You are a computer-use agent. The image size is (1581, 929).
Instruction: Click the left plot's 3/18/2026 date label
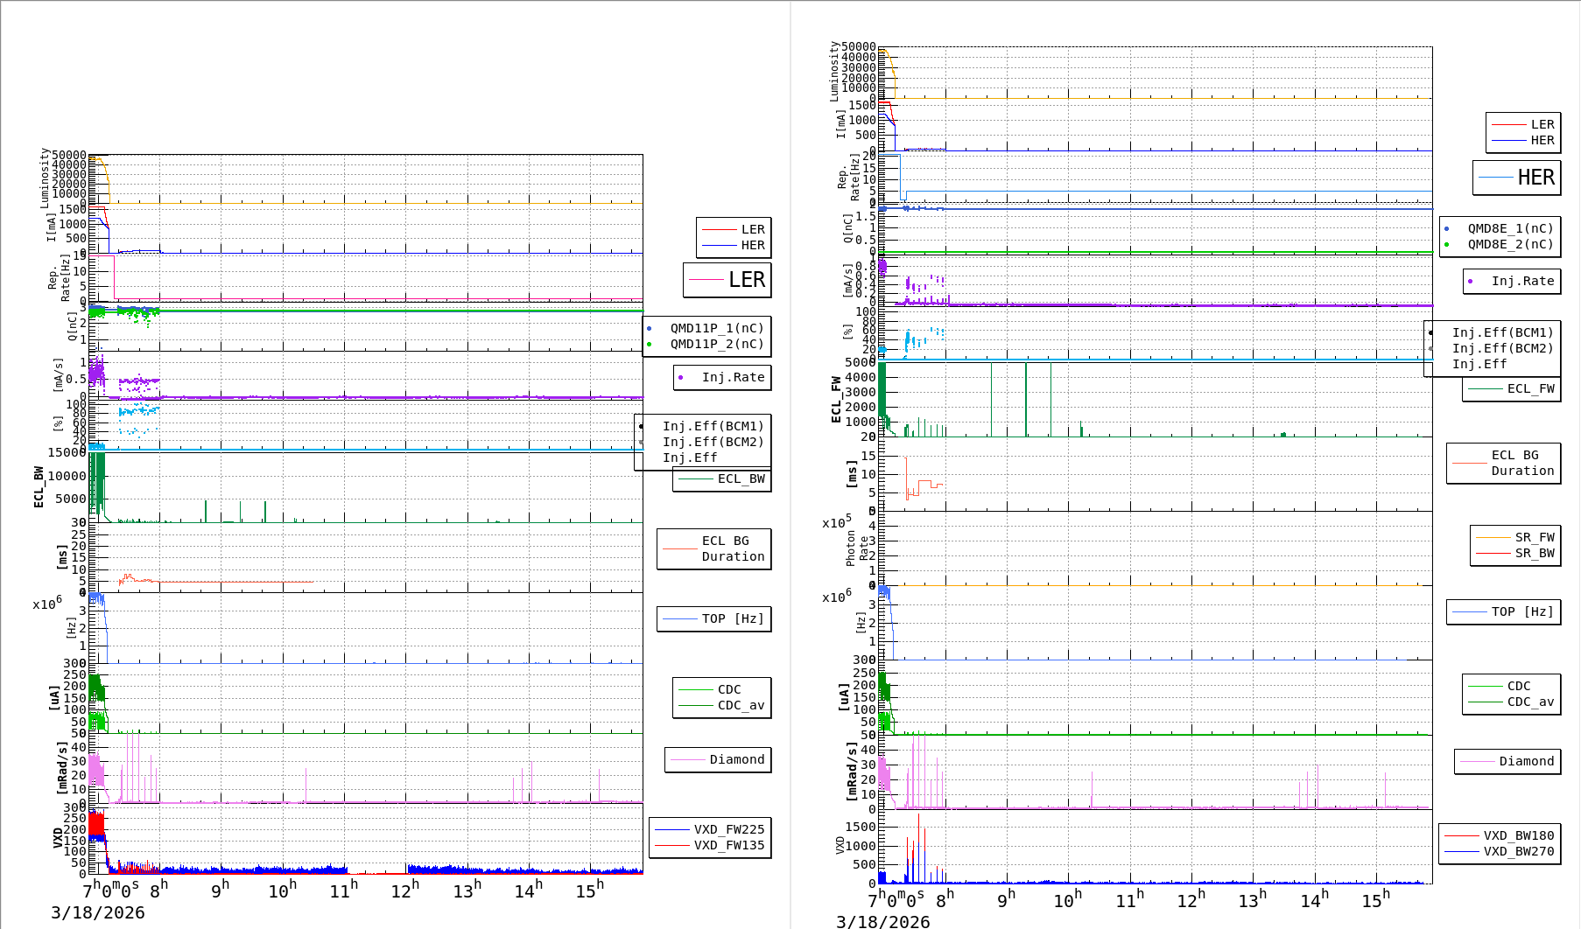97,912
